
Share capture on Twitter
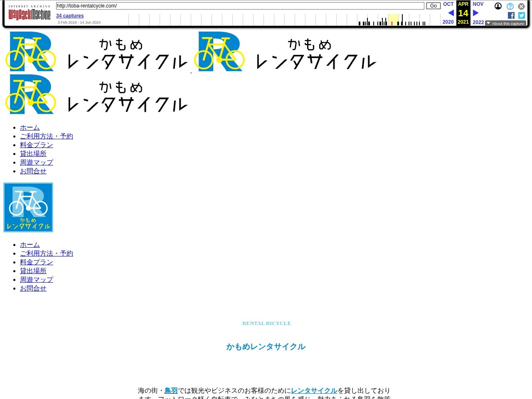click(x=522, y=15)
